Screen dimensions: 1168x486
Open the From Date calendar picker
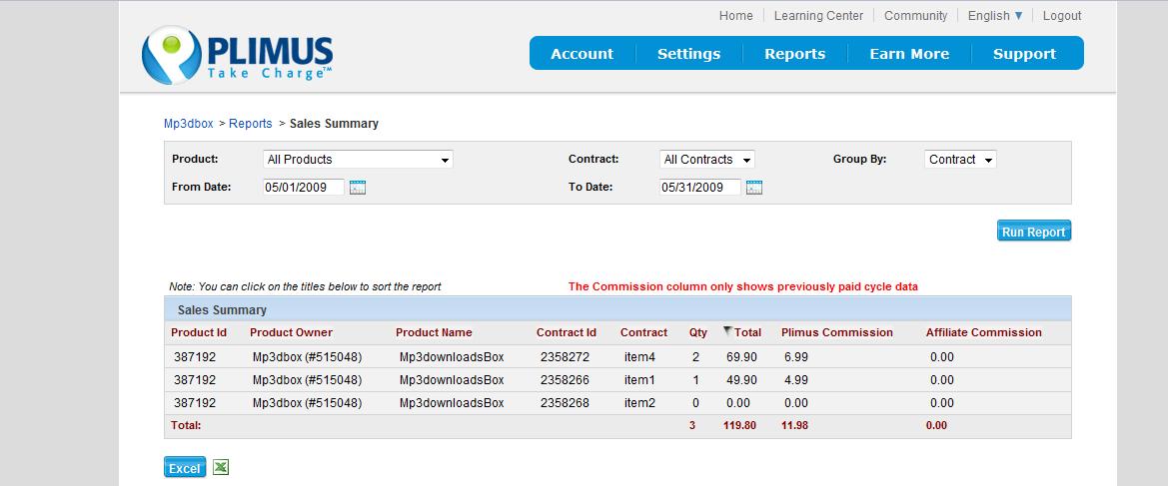tap(358, 187)
